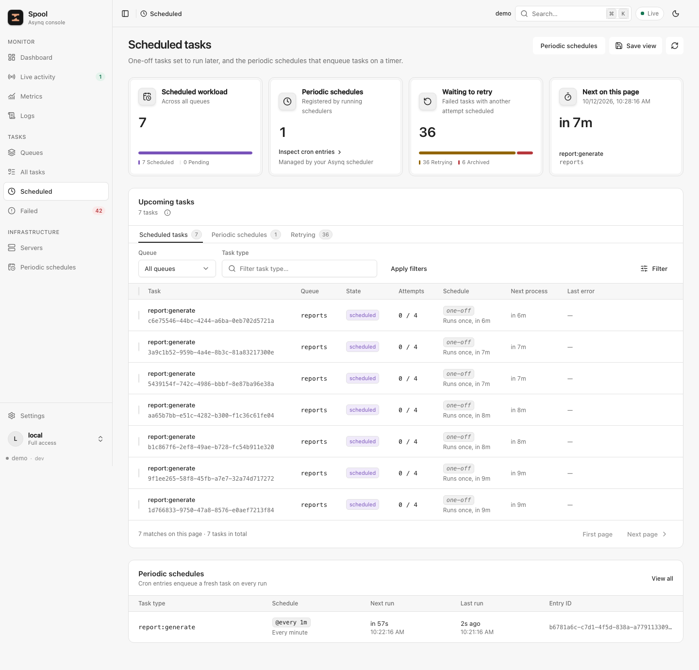Click the info icon next to '7 tasks'

coord(167,213)
